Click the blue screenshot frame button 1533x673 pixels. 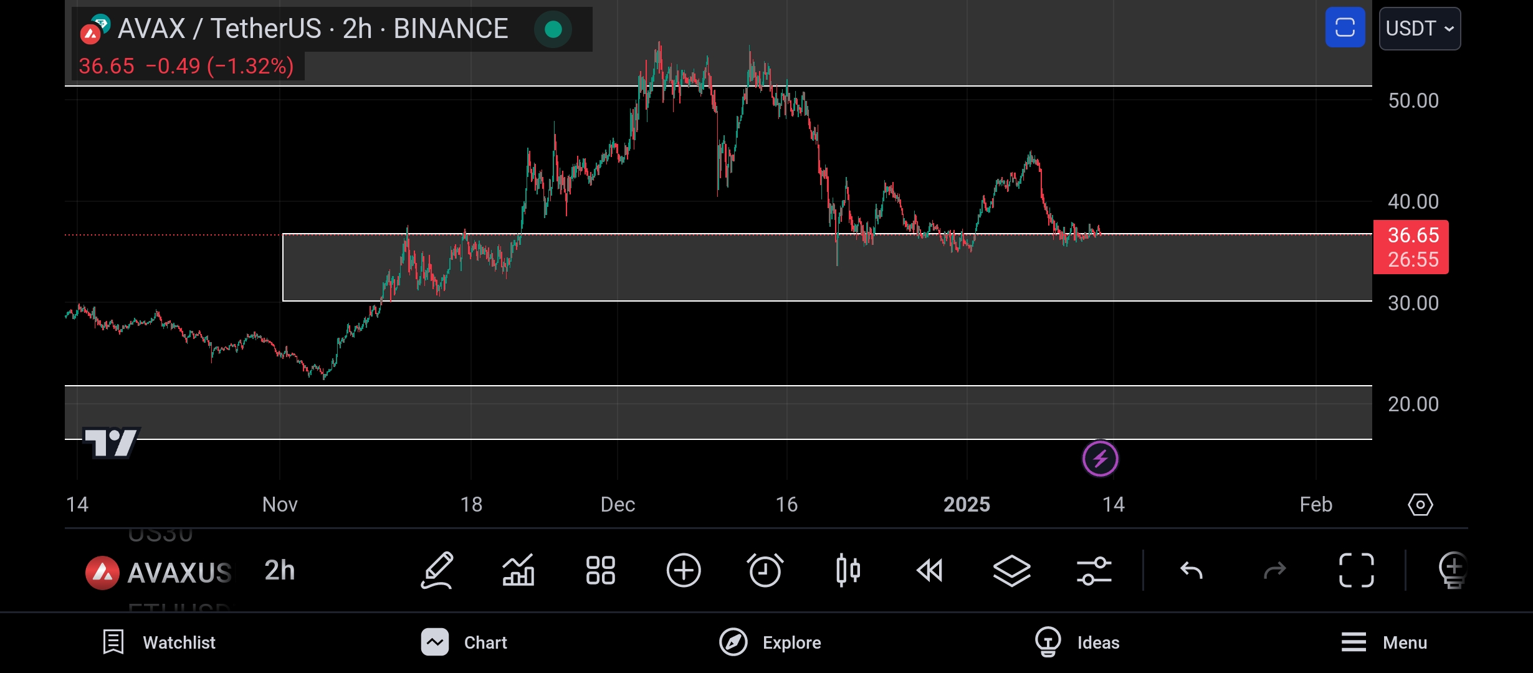coord(1345,28)
